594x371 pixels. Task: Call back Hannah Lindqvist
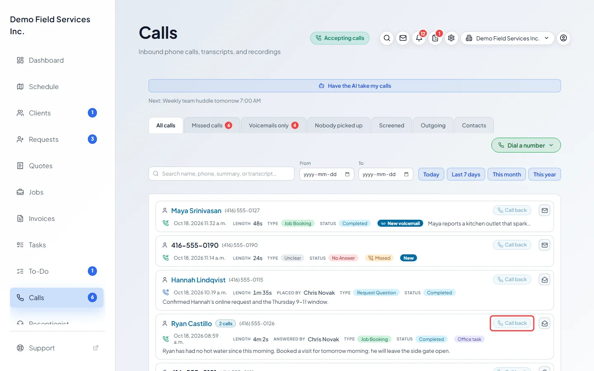512,279
